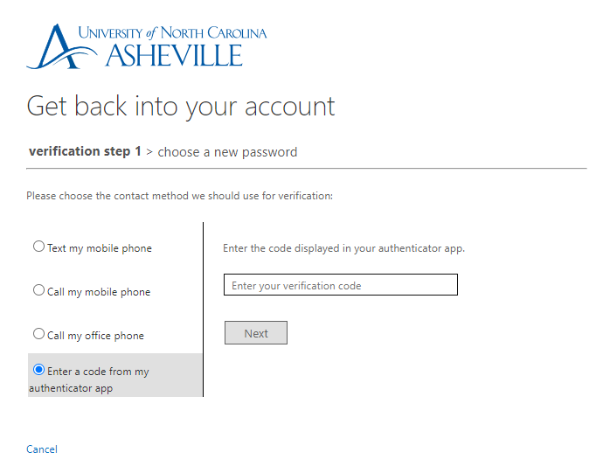This screenshot has height=473, width=603.
Task: Click the Please choose the contact method text
Action: [179, 196]
